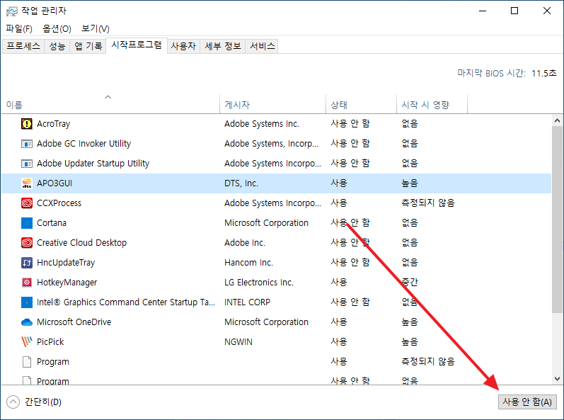Select the HotkeyManager row name
Screen dimensions: 564x420
67,282
